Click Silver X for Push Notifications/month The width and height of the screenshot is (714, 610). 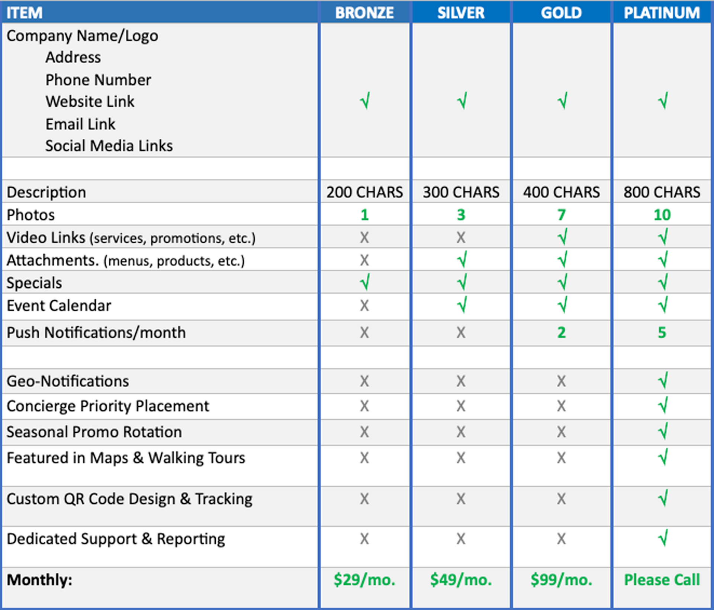461,332
